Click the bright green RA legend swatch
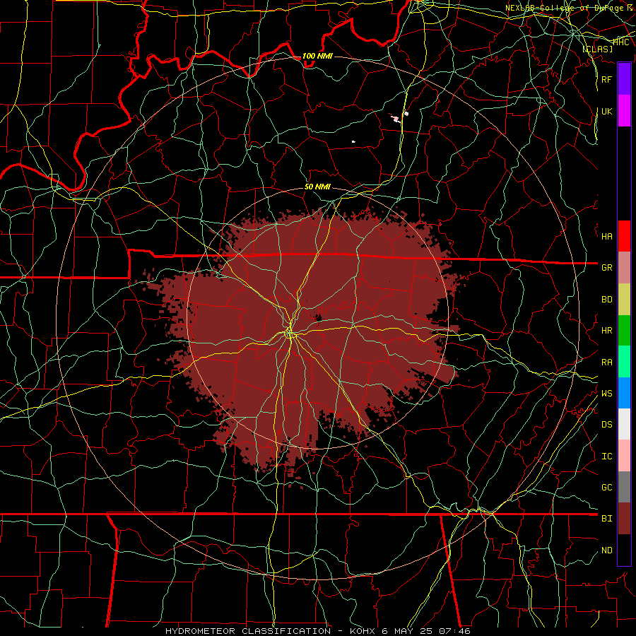 coord(624,362)
